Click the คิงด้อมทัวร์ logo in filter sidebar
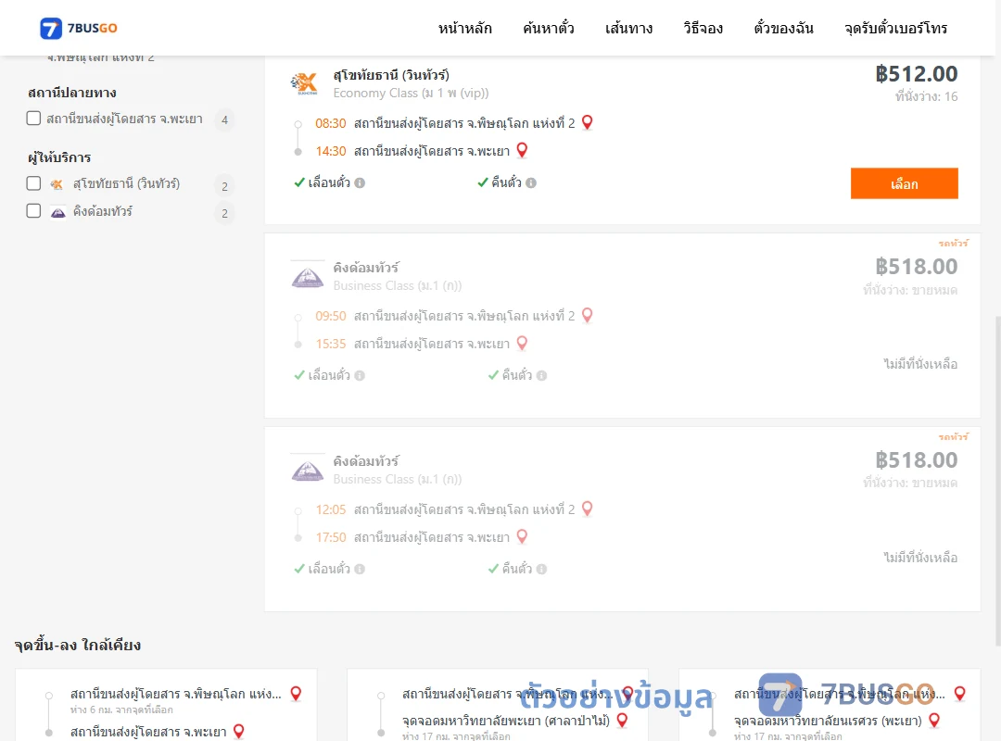The width and height of the screenshot is (1001, 741). [58, 212]
